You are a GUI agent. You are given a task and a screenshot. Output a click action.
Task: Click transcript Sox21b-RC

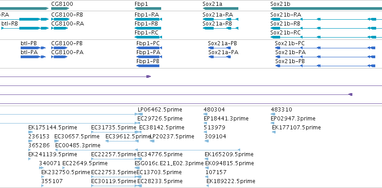point(285,33)
